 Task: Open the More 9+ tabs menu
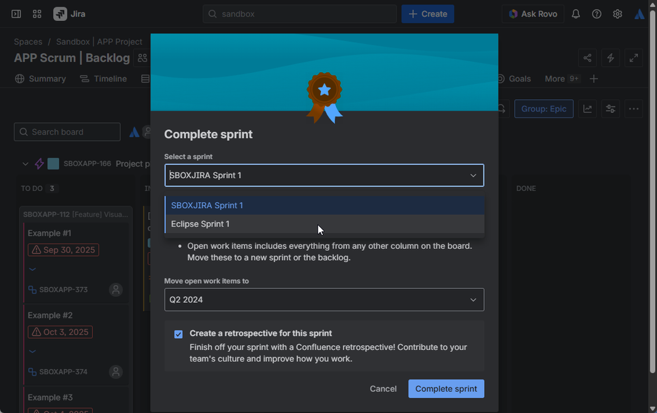[x=562, y=79]
